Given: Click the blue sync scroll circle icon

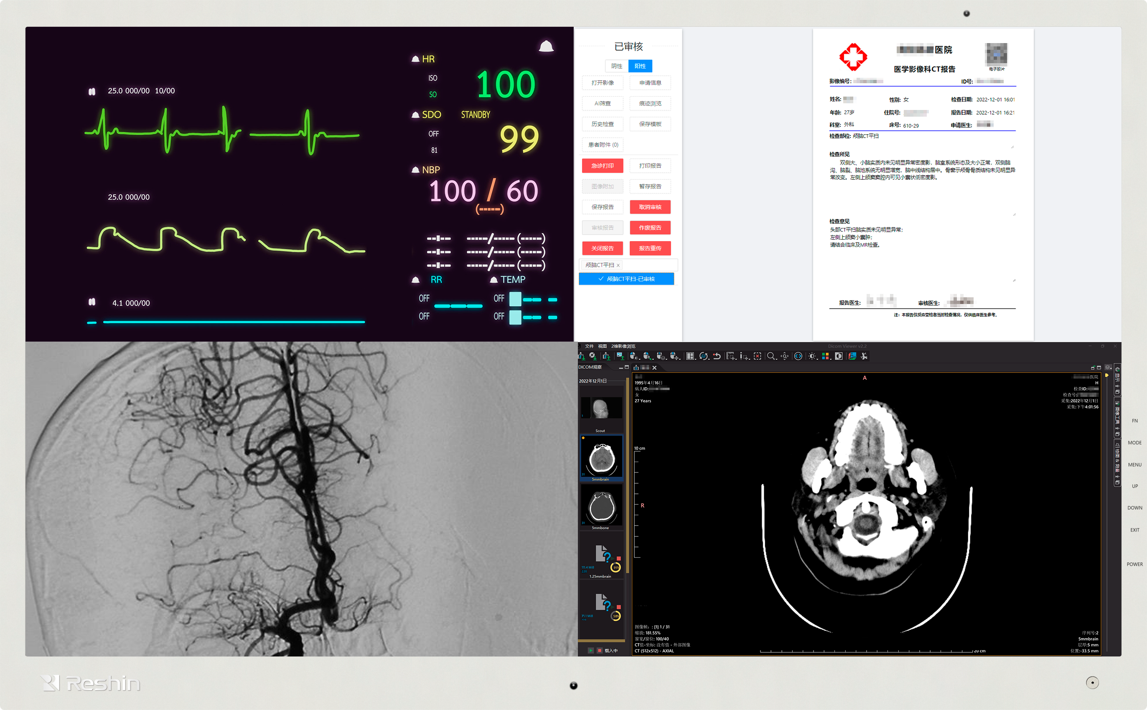Looking at the screenshot, I should 799,356.
